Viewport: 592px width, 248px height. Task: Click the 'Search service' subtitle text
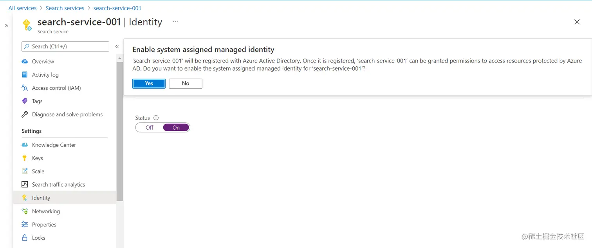53,32
